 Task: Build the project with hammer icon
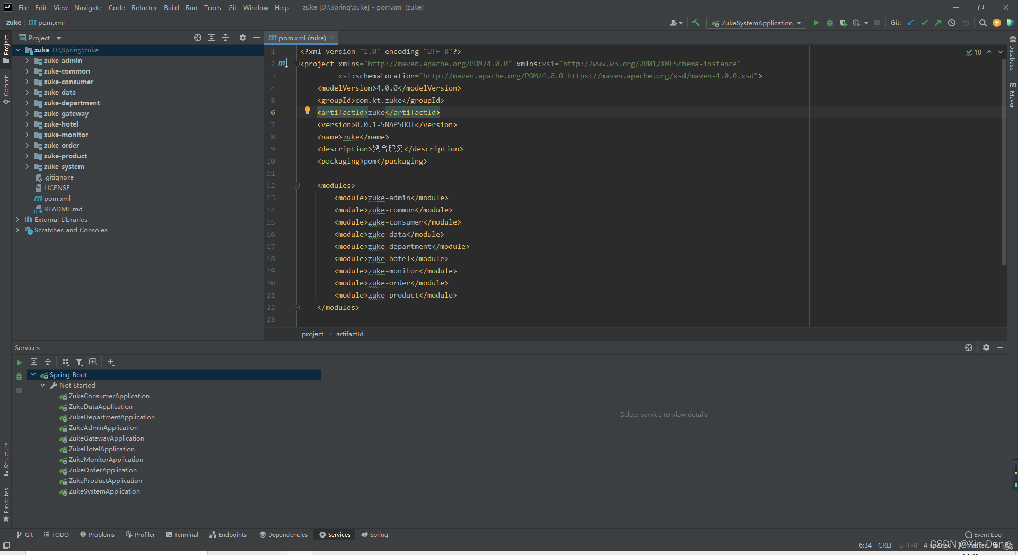point(696,23)
